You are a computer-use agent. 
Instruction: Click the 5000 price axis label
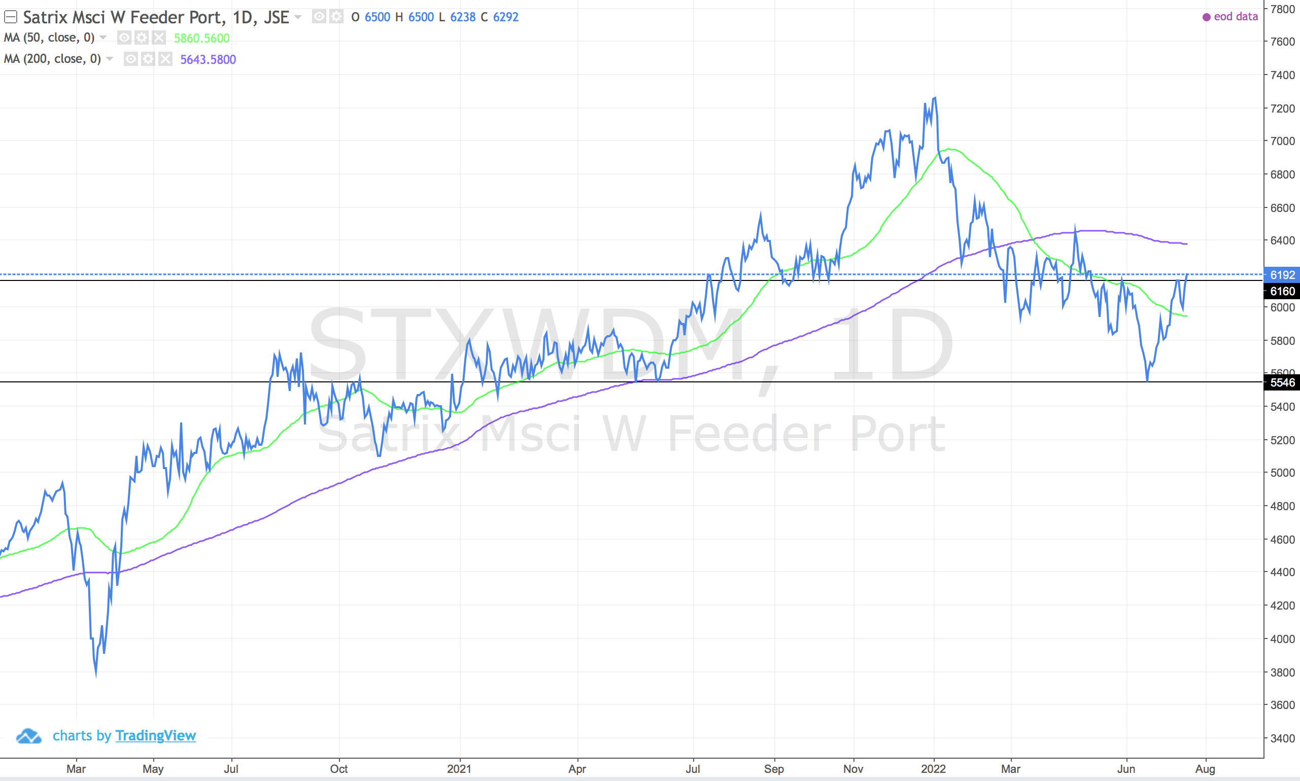click(1282, 473)
